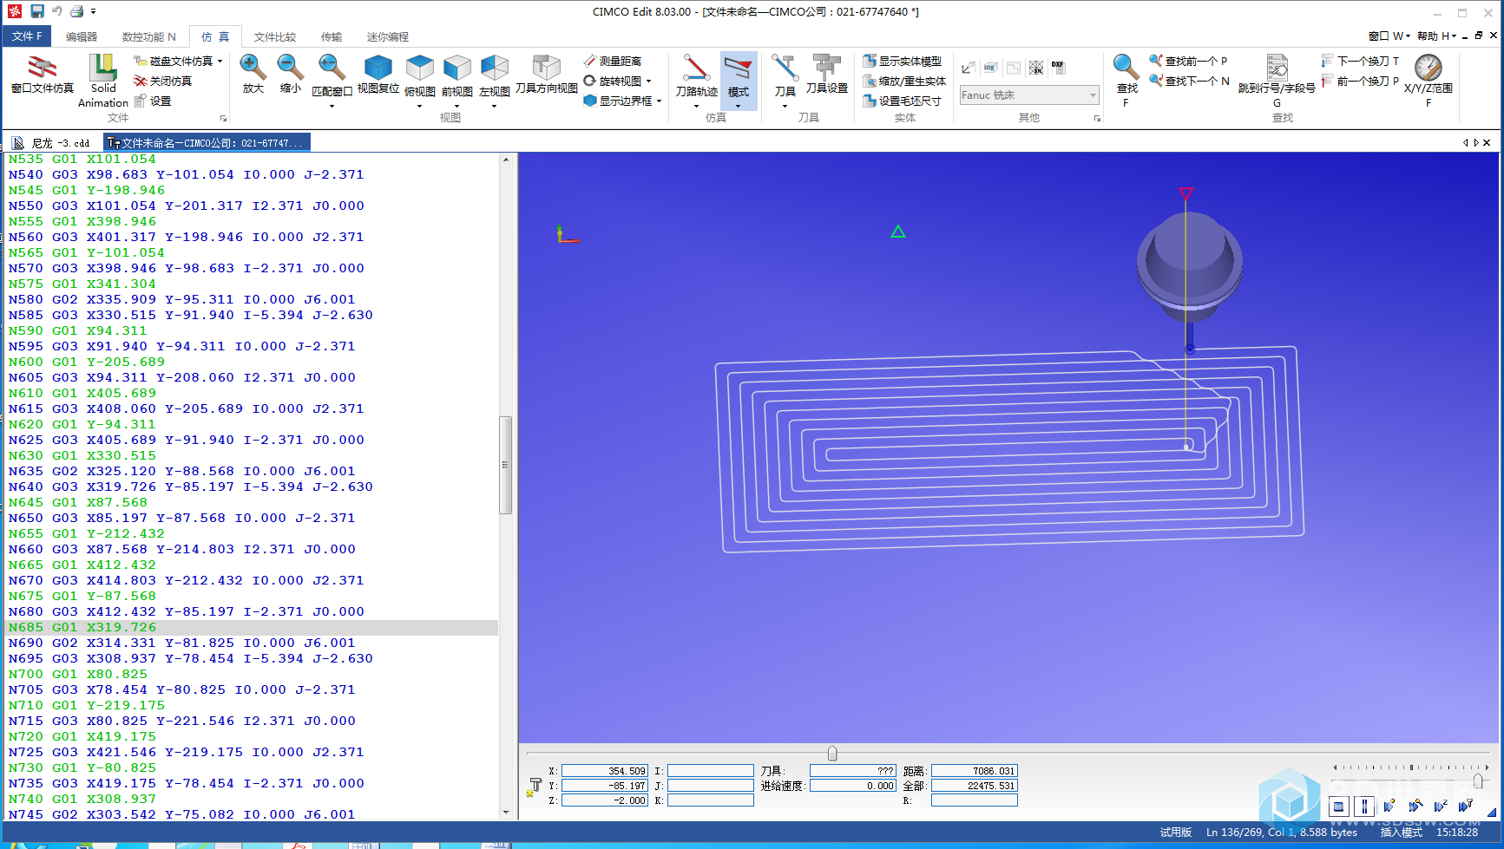Open 窗口文件仿真 window simulation
1504x849 pixels.
[42, 75]
